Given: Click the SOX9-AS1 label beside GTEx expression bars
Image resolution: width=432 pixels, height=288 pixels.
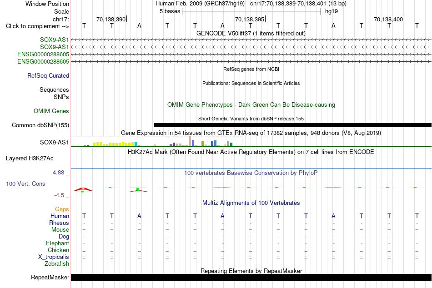Looking at the screenshot, I should point(55,142).
